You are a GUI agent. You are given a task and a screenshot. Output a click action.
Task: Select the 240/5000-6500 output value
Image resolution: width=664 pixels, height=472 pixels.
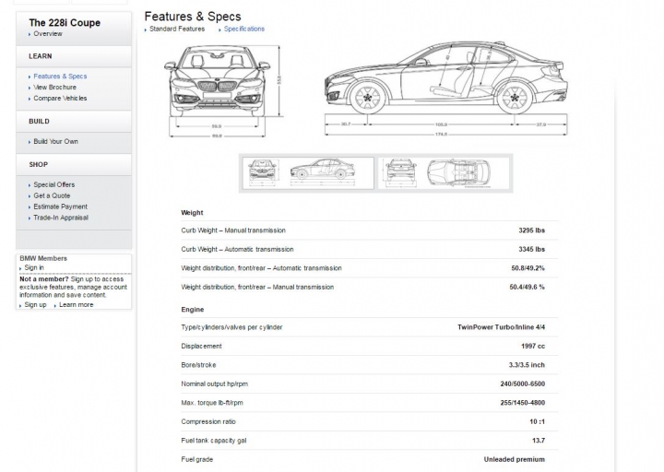tap(522, 383)
